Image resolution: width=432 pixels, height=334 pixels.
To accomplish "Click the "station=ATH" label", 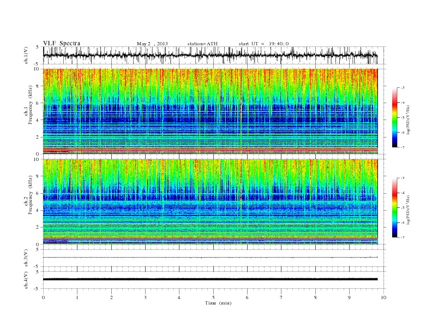I will [202, 44].
